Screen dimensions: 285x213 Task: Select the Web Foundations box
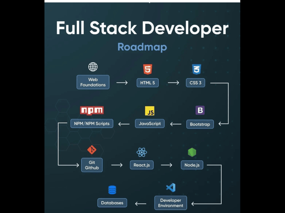[x=93, y=82]
